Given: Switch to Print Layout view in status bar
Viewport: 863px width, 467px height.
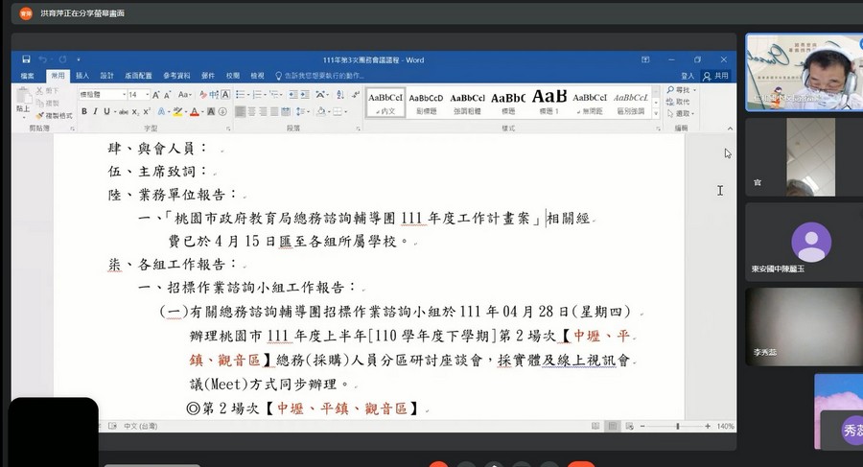Looking at the screenshot, I should 612,426.
